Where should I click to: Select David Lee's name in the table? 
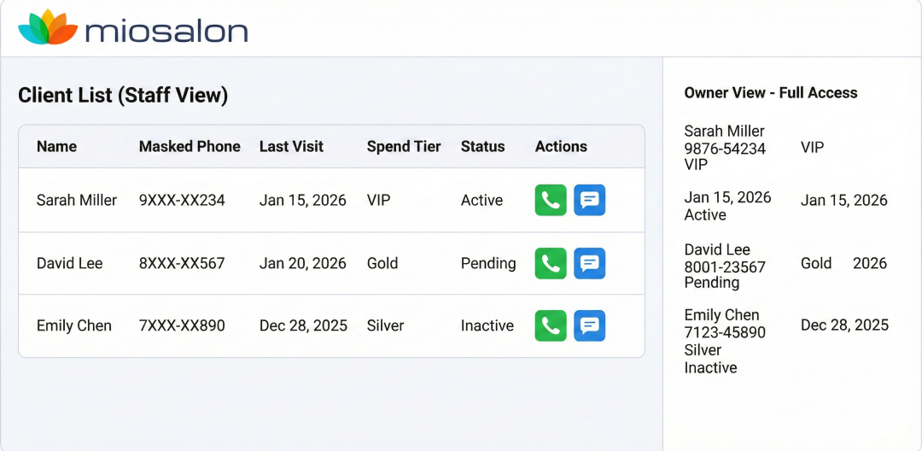click(69, 263)
